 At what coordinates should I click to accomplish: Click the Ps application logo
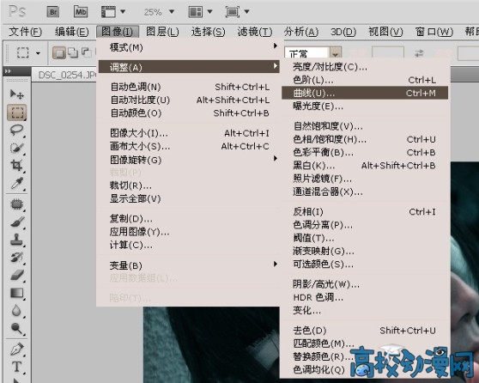(x=17, y=12)
